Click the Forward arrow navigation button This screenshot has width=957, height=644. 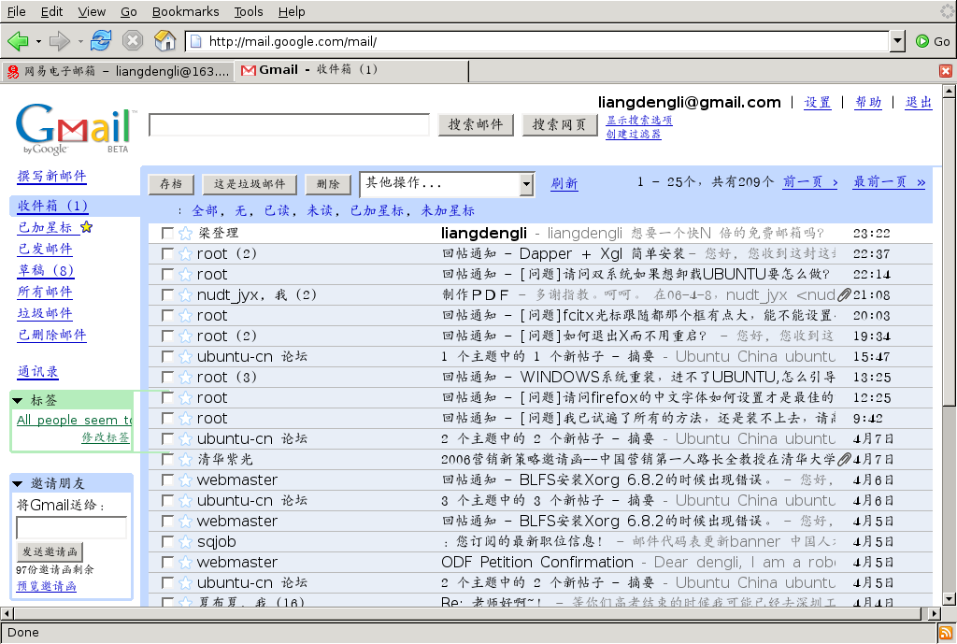[x=59, y=41]
